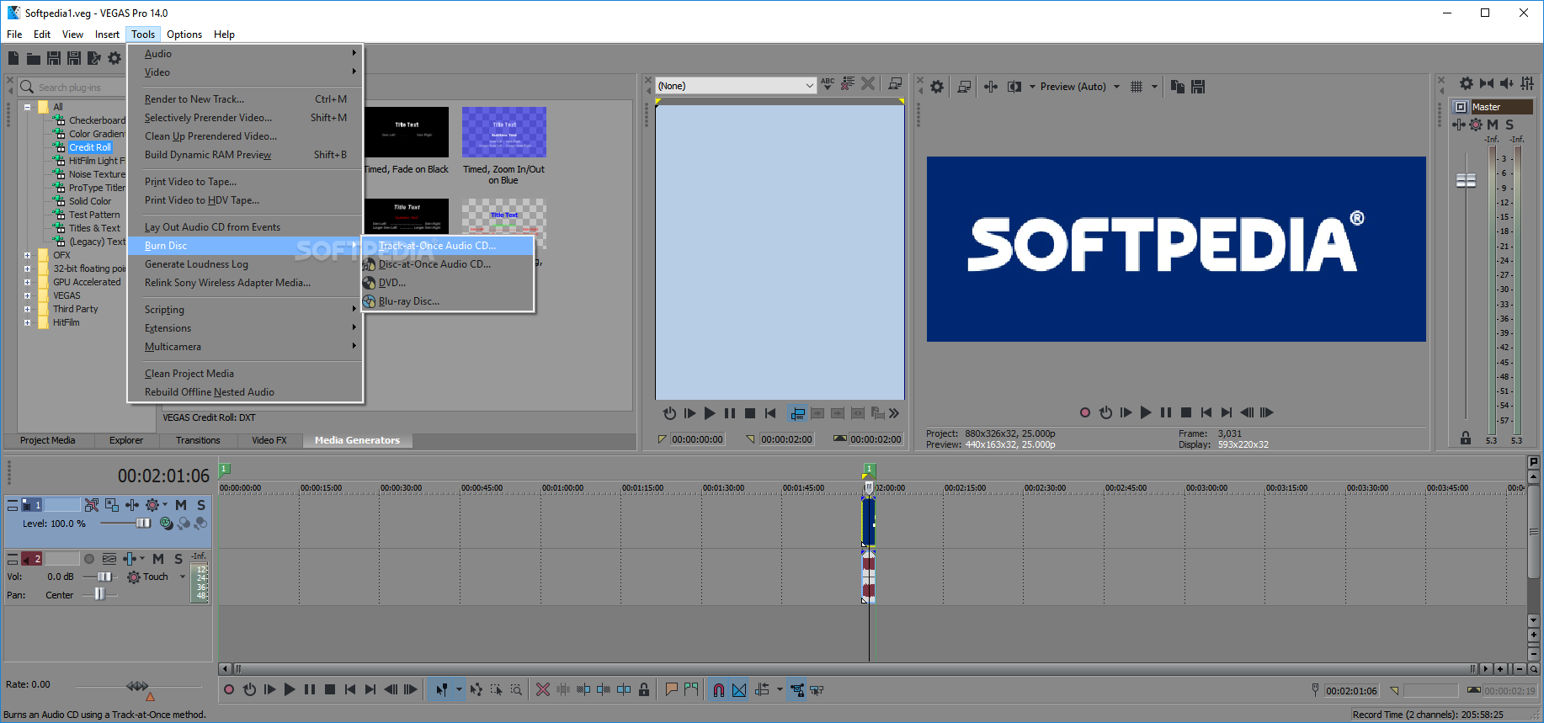Adjust the Master bus volume fader
Viewport: 1544px width, 723px height.
click(1466, 180)
